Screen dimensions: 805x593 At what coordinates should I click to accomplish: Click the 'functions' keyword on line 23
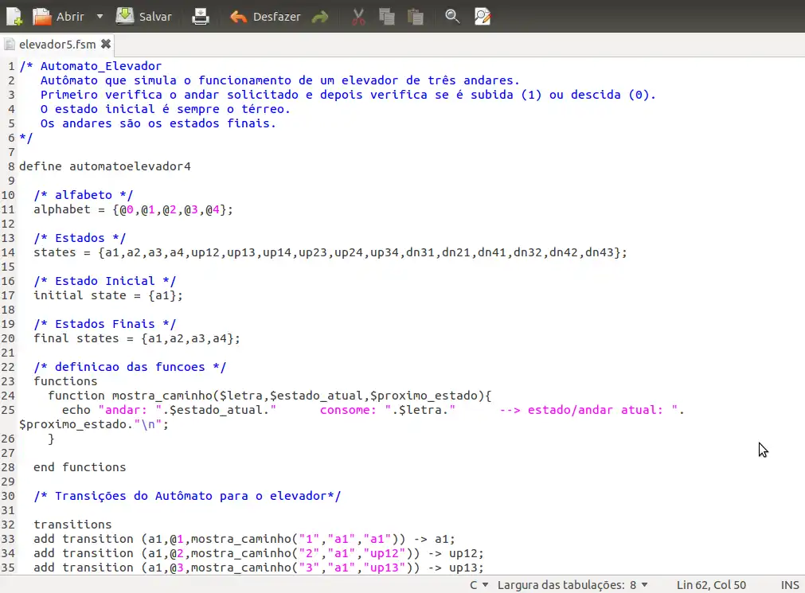click(x=65, y=381)
